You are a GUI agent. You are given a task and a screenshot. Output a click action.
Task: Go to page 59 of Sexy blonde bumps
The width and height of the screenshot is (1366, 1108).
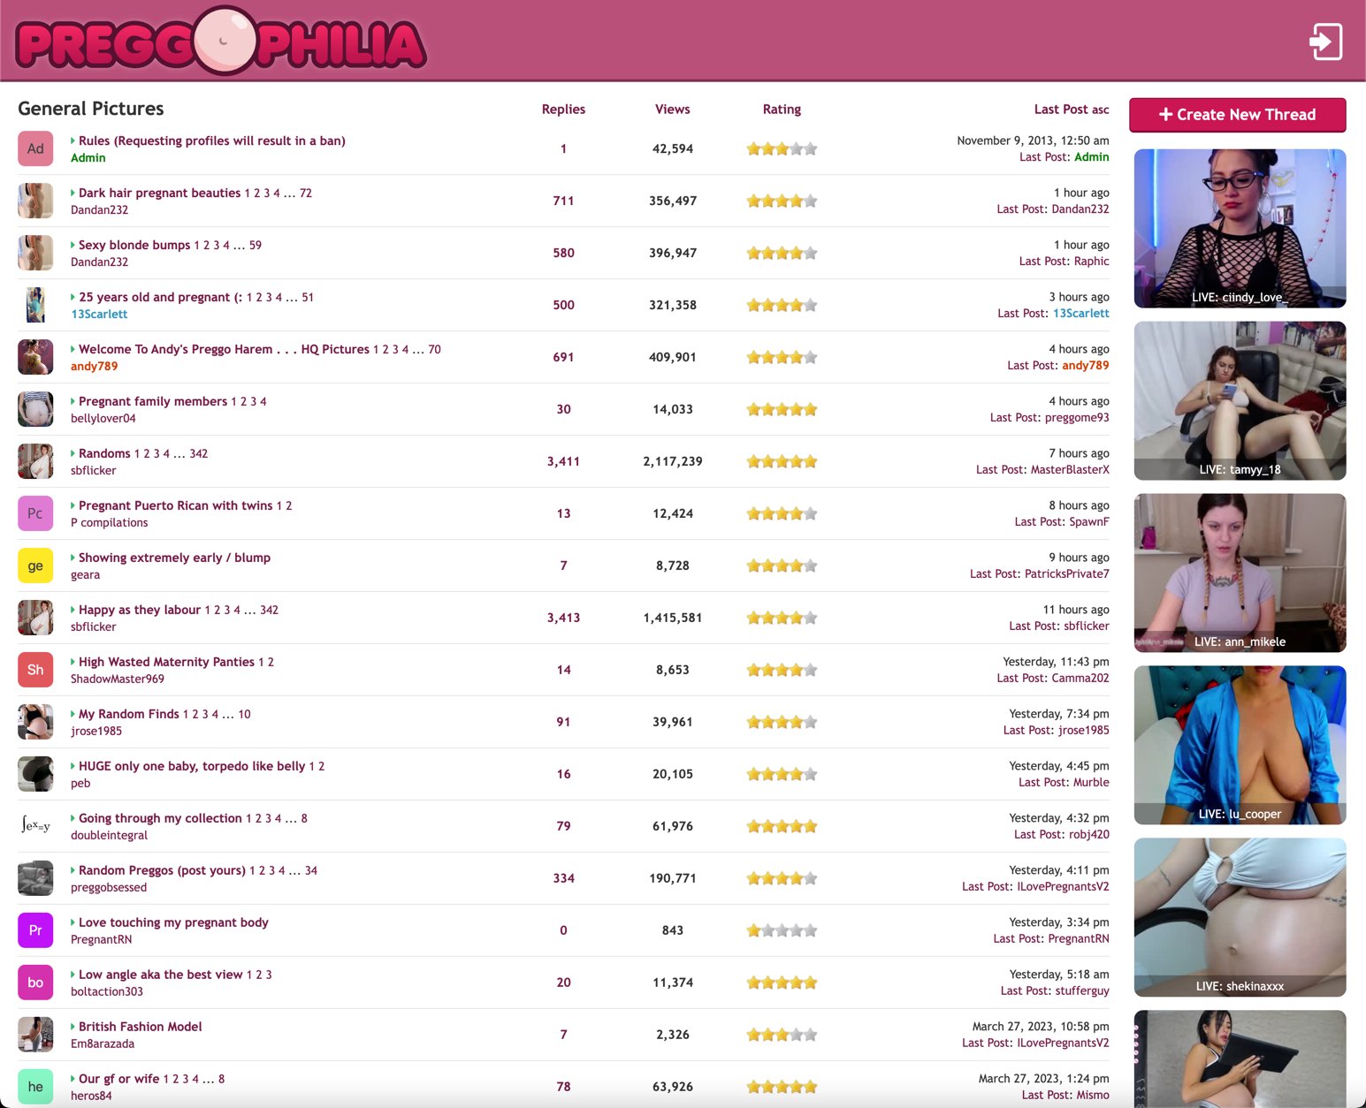[256, 245]
